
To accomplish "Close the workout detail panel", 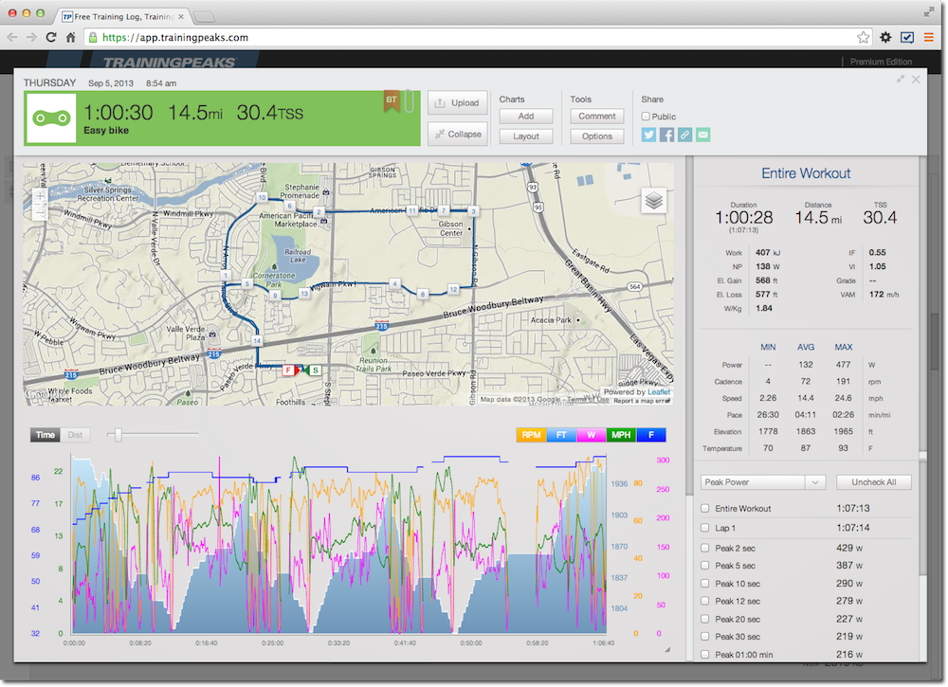I will tap(916, 80).
